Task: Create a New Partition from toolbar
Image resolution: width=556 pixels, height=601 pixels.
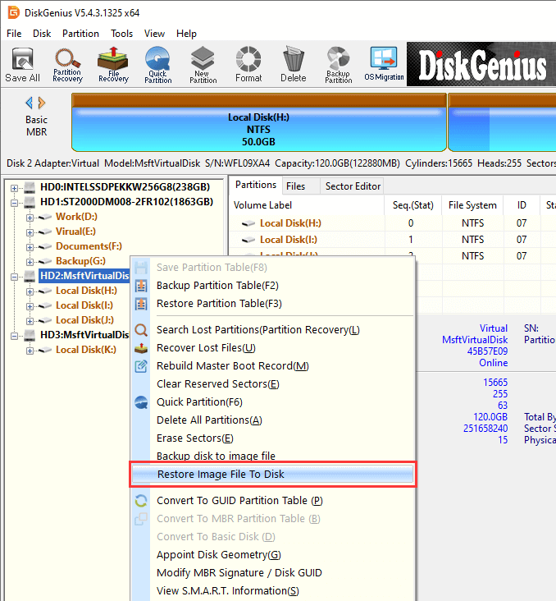Action: 203,65
